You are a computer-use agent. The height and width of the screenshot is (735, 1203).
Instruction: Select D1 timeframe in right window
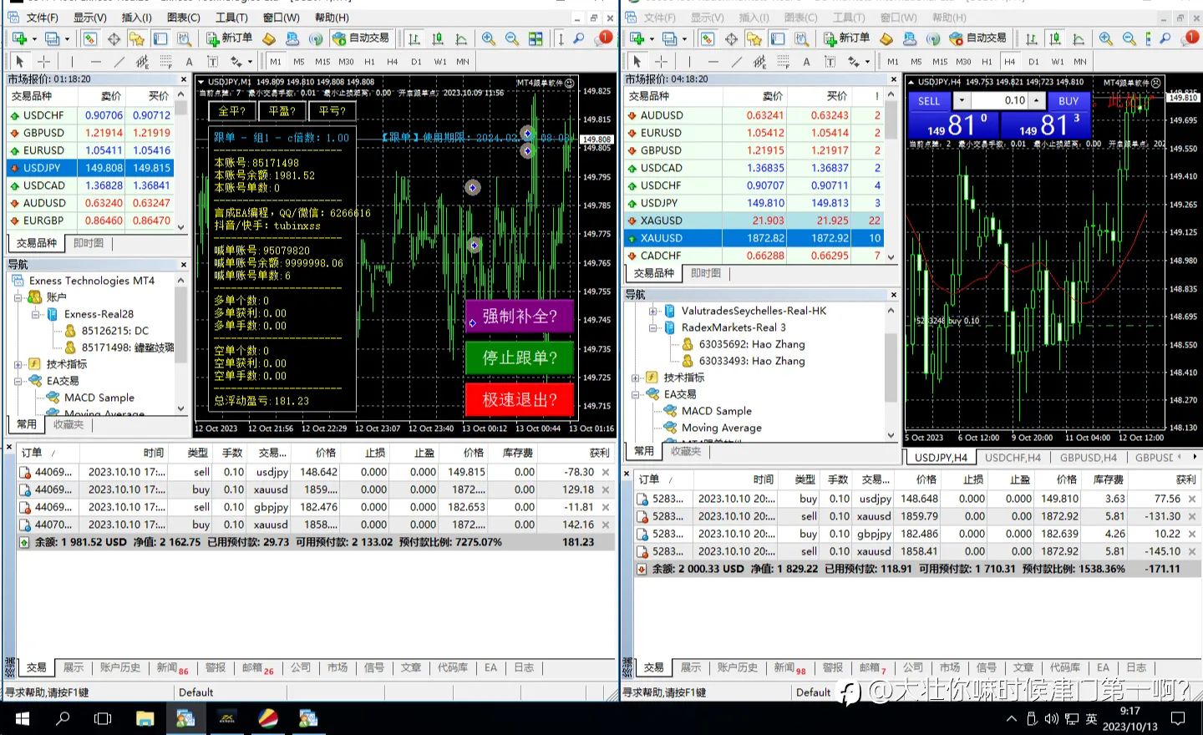point(1033,62)
